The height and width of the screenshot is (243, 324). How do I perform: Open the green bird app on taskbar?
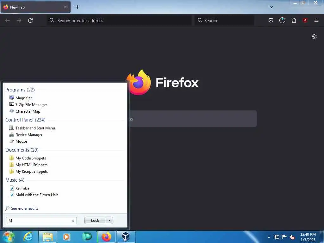coord(87,237)
